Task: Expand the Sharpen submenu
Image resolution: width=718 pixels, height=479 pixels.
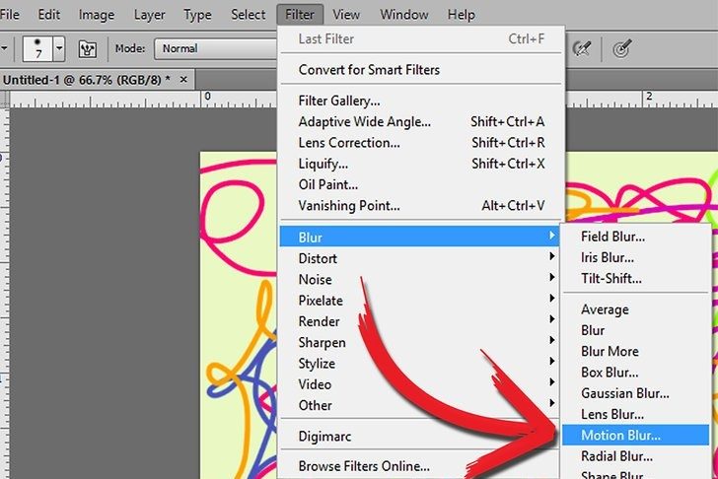Action: pos(322,343)
